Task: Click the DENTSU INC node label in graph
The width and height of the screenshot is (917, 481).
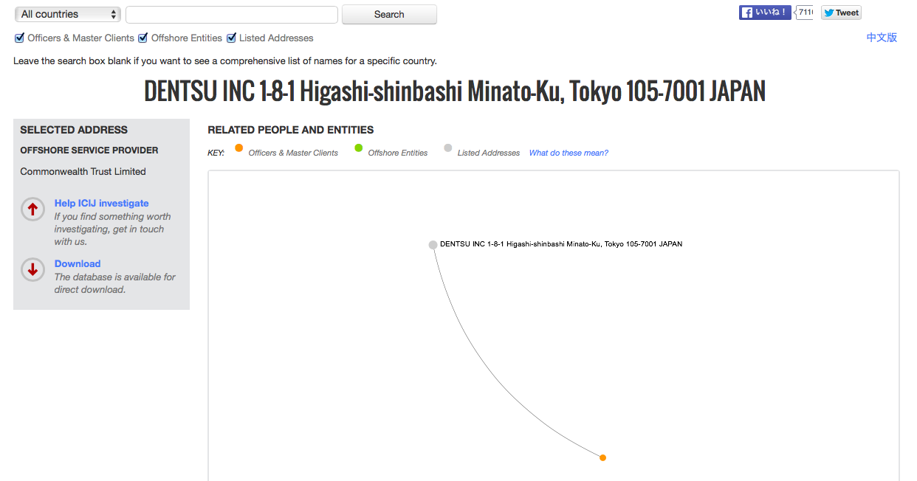Action: pyautogui.click(x=561, y=244)
